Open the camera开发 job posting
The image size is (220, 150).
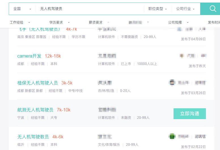29,56
